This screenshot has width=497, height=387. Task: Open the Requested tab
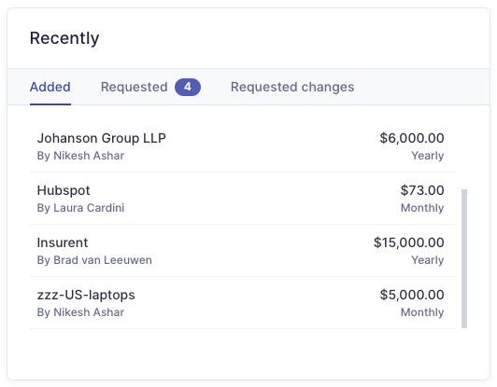coord(150,87)
